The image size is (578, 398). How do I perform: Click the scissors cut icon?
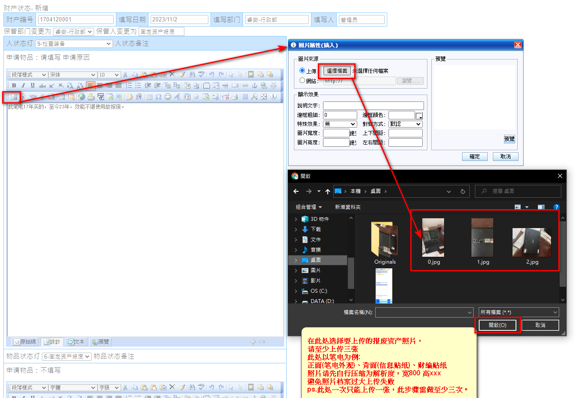[x=125, y=75]
